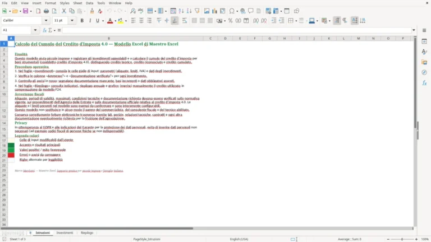Screen dimensions: 431x242
Task: Open the Format menu
Action: [51, 3]
